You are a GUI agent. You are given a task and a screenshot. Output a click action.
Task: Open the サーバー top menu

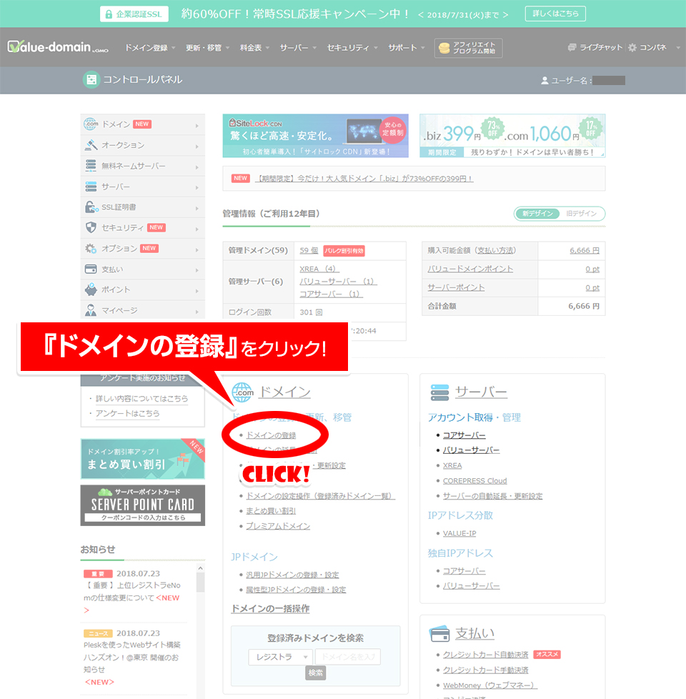point(298,48)
